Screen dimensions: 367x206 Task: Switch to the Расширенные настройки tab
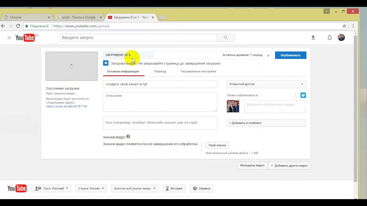point(198,71)
